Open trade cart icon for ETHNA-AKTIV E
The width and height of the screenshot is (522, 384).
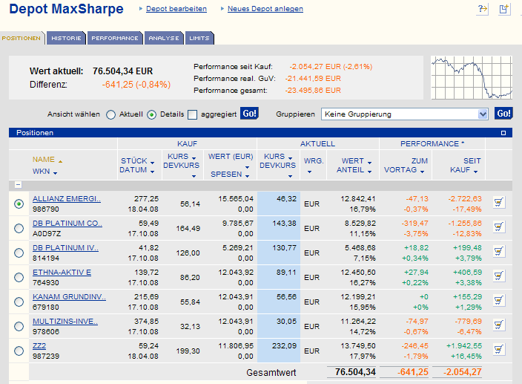[498, 277]
